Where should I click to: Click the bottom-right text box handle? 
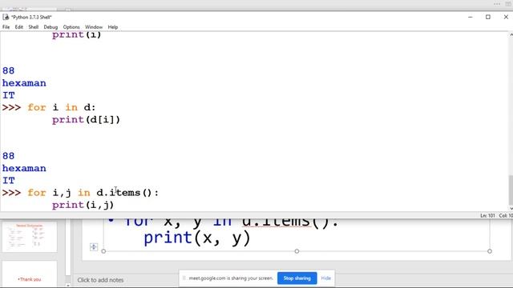pos(490,251)
